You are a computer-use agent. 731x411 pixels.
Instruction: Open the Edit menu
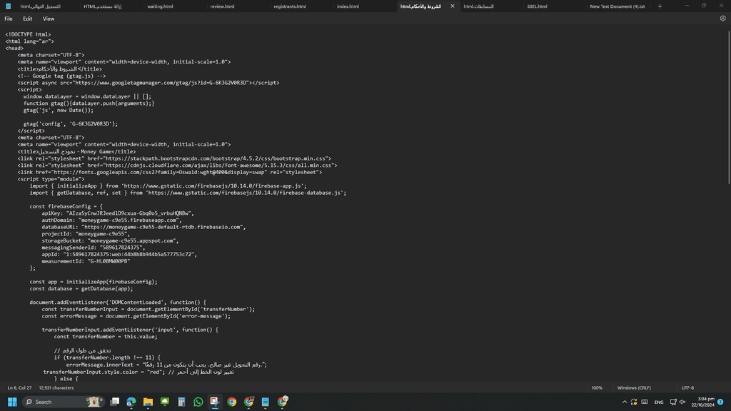(x=28, y=19)
